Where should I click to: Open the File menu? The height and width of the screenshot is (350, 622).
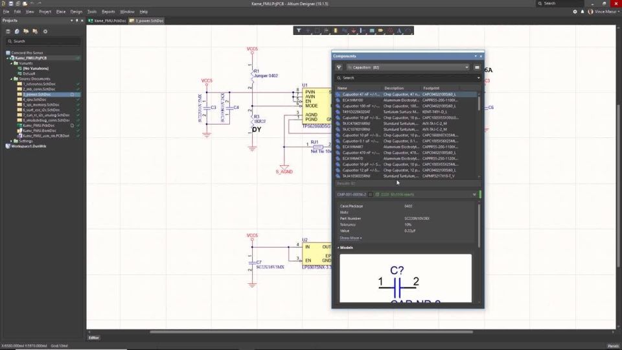tap(6, 12)
